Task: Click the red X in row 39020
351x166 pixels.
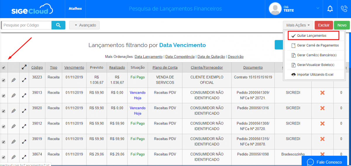Action: tap(322, 108)
